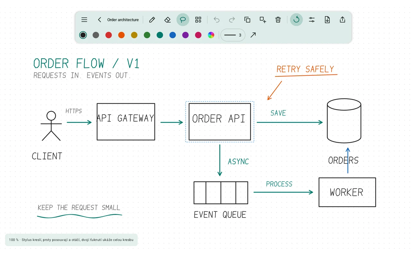Select the Pen drawing tool
Screen dimensions: 414x259
[152, 20]
